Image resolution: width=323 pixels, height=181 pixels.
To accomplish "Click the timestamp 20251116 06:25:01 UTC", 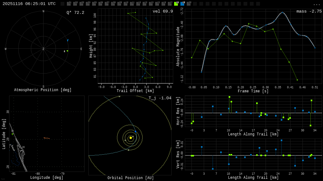I will tap(29, 4).
